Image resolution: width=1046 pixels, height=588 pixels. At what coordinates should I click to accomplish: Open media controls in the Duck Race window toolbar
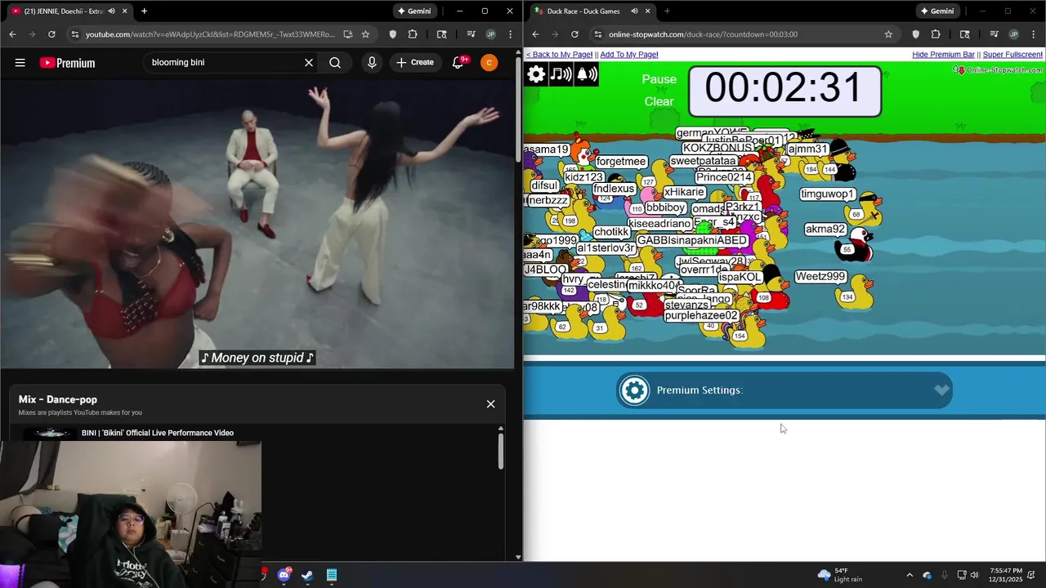(994, 34)
